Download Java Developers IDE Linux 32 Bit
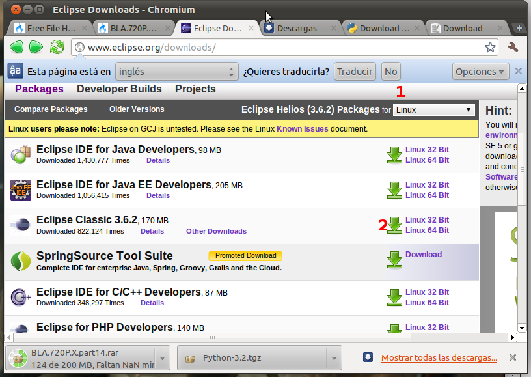531x377 pixels. (x=427, y=149)
